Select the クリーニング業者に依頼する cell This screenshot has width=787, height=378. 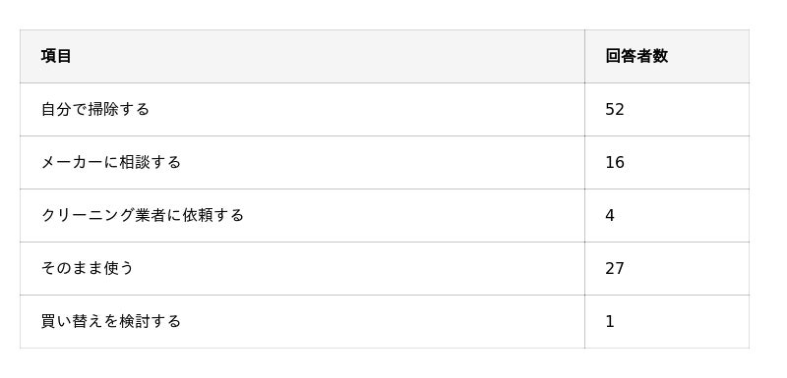pyautogui.click(x=302, y=216)
